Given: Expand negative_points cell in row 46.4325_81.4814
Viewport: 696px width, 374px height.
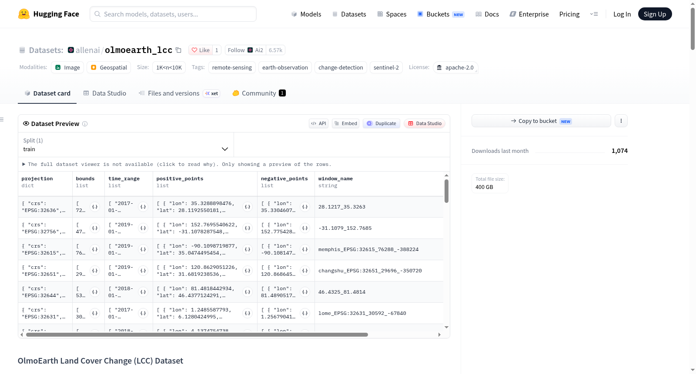Looking at the screenshot, I should (x=305, y=292).
